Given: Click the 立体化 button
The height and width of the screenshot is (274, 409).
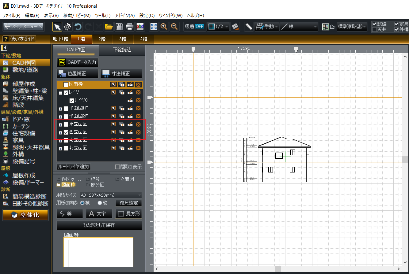Looking at the screenshot, I should 25,215.
